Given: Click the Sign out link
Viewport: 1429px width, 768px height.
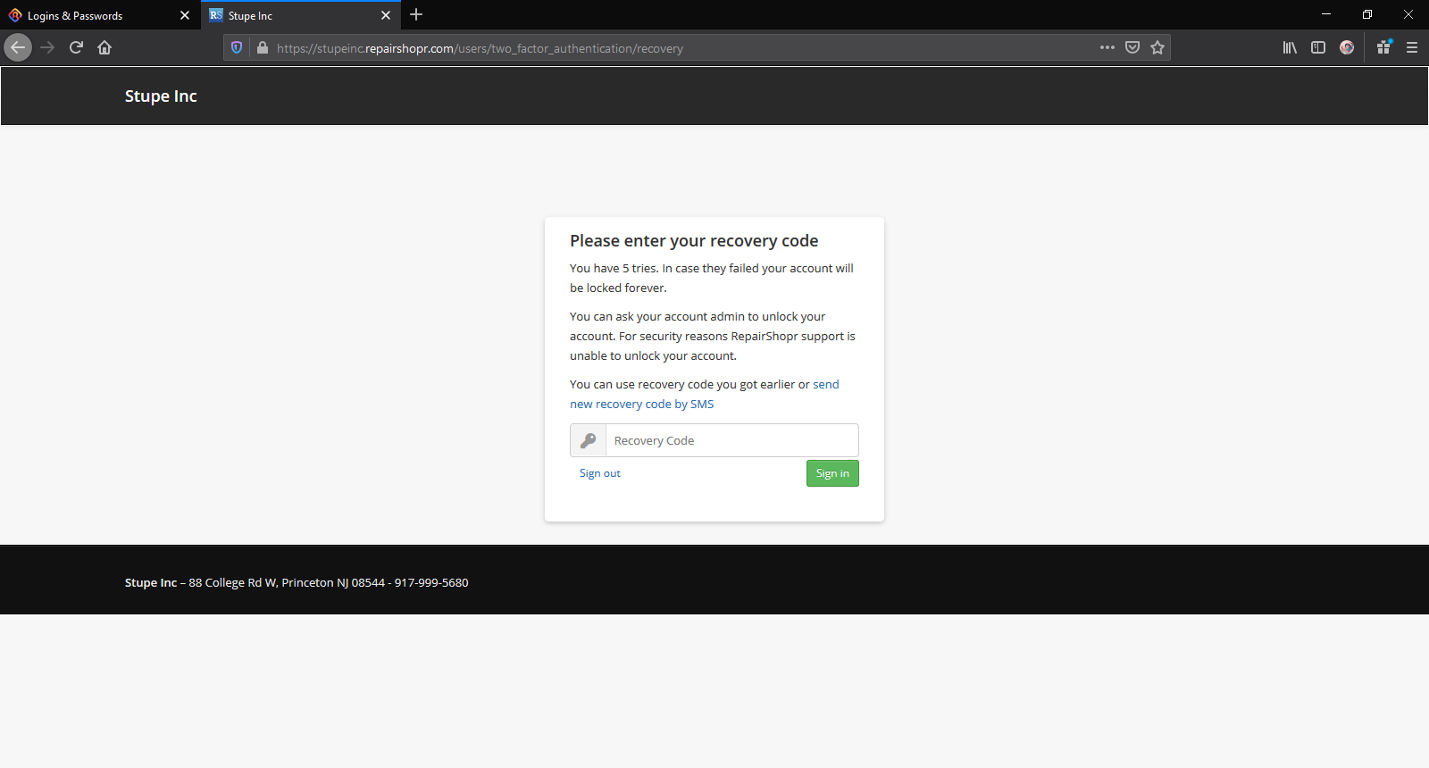Looking at the screenshot, I should click(x=600, y=473).
